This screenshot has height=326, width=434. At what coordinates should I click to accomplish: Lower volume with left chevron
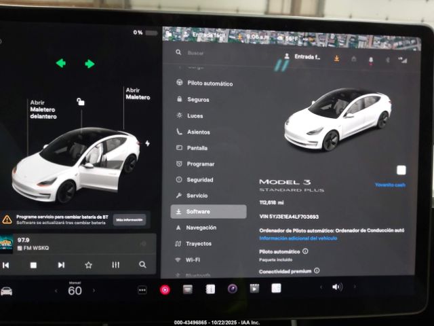pos(321,287)
